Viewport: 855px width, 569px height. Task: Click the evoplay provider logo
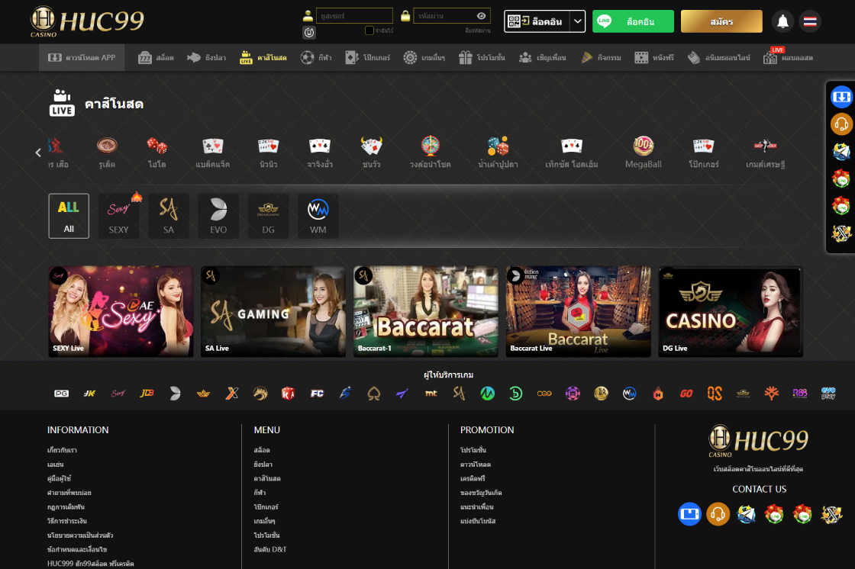(828, 394)
